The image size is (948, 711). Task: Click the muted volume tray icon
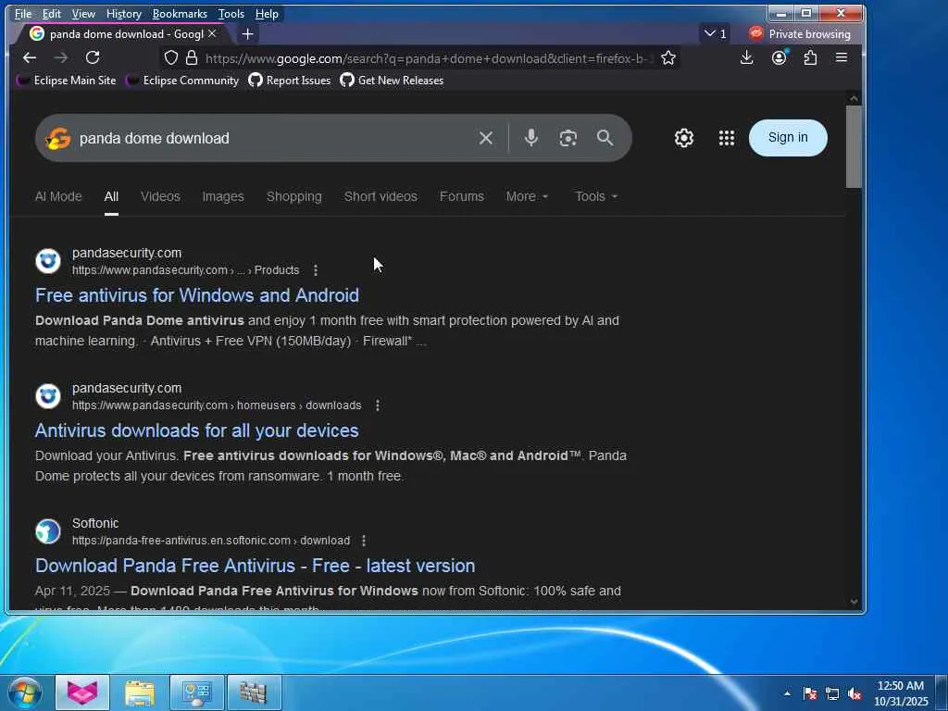point(854,693)
